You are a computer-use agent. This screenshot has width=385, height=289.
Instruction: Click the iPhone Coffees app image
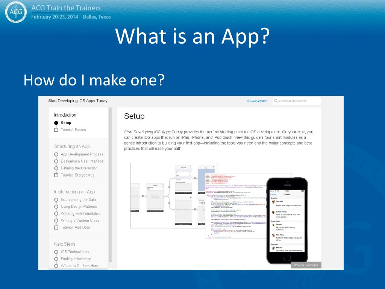tap(287, 221)
